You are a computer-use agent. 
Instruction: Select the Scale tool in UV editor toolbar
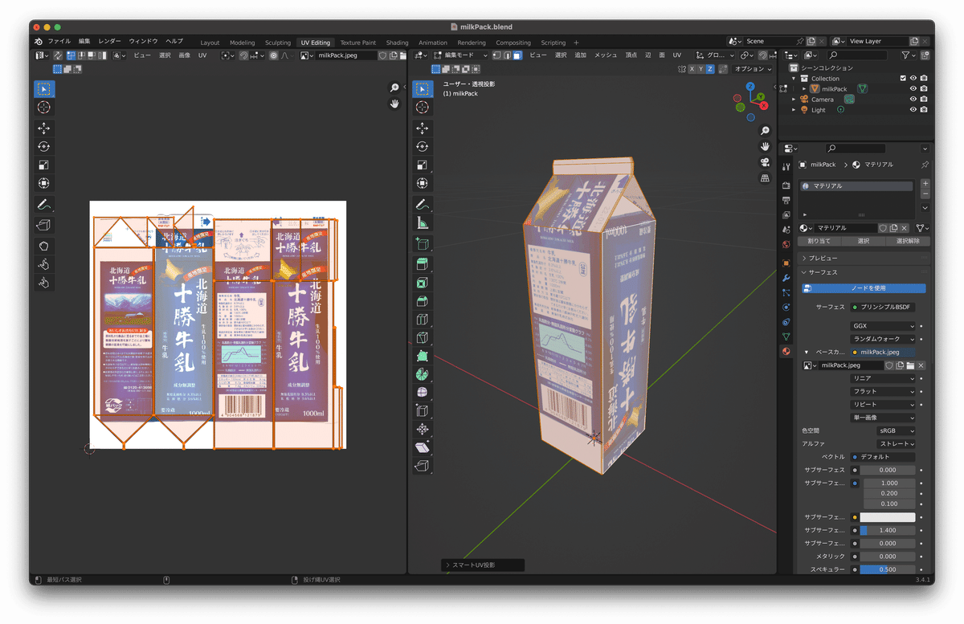(x=44, y=165)
